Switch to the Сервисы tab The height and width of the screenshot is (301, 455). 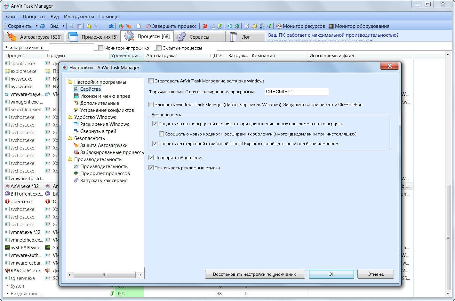point(199,37)
